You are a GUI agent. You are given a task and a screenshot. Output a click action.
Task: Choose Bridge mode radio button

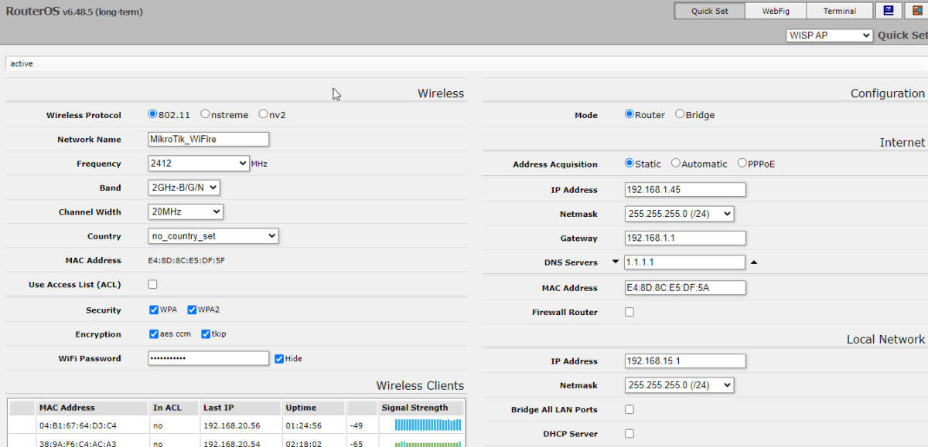680,114
